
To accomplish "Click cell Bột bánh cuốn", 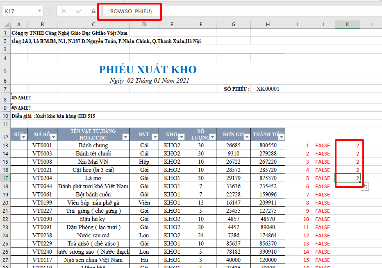I will (93, 194).
